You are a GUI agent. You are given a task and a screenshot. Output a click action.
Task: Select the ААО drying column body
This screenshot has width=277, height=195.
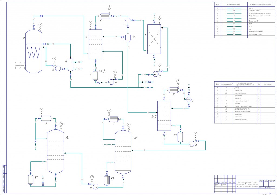tap(164, 116)
